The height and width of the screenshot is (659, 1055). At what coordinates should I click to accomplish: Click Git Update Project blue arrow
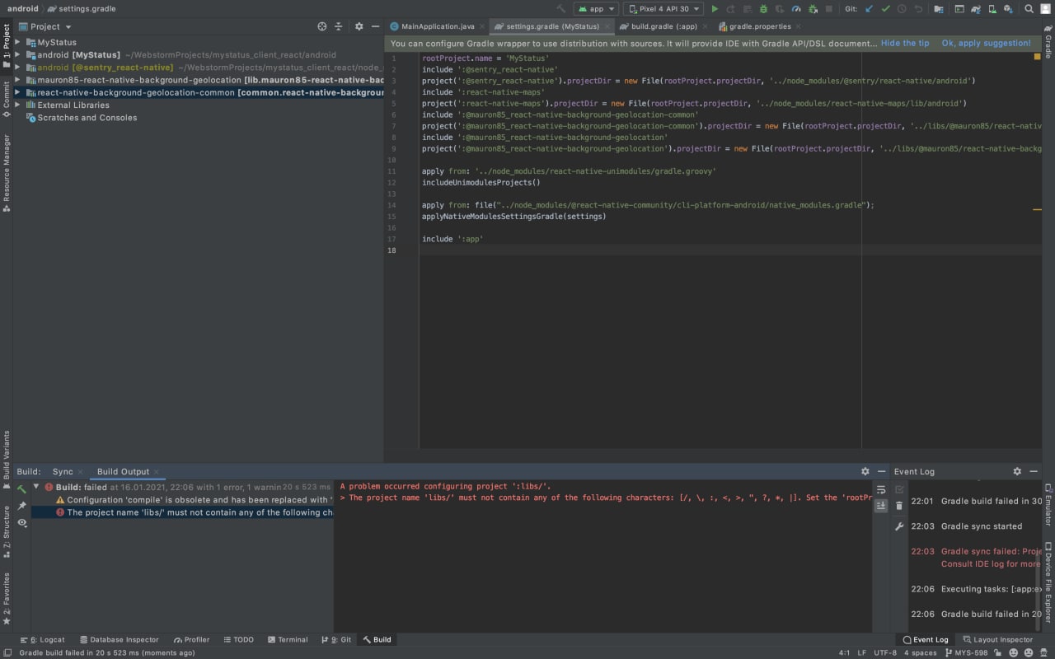pyautogui.click(x=870, y=9)
